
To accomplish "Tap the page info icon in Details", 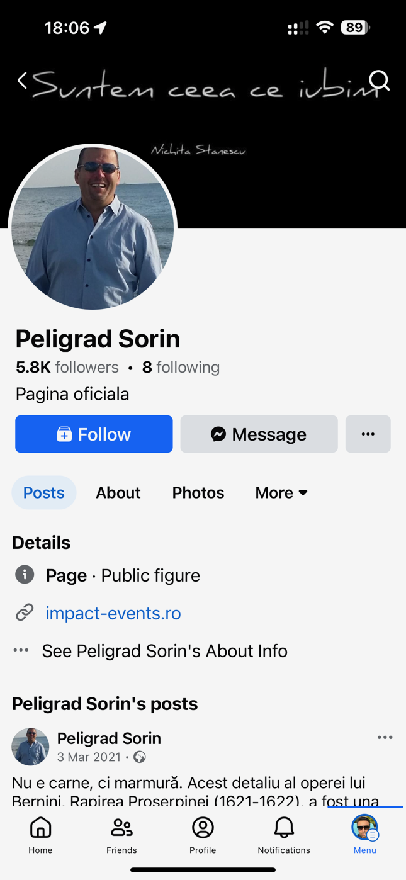I will coord(25,575).
